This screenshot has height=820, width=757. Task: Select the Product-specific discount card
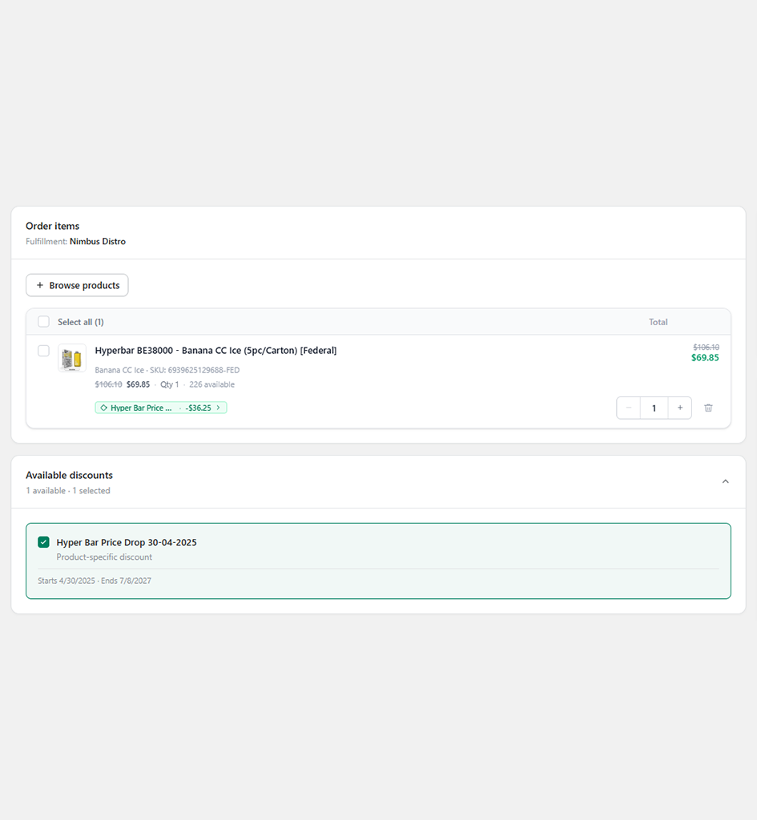(x=378, y=561)
